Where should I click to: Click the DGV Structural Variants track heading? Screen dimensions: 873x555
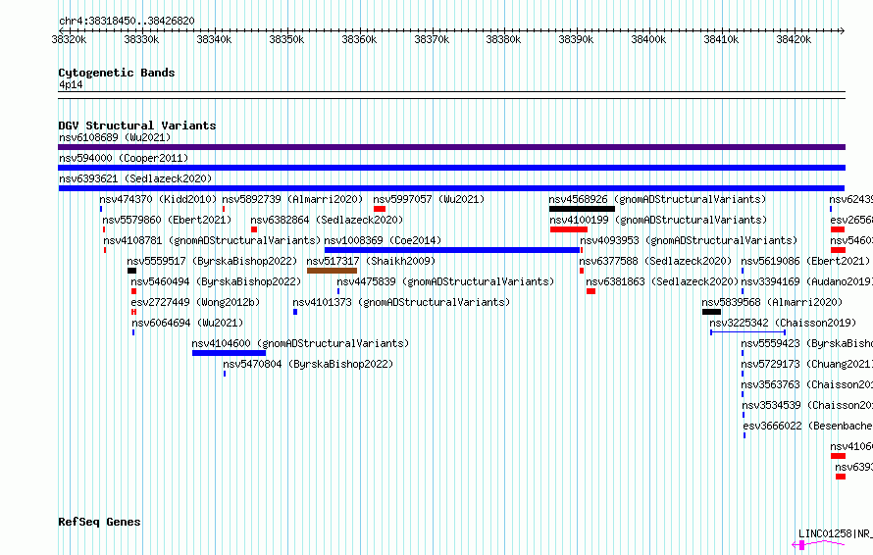pos(137,126)
